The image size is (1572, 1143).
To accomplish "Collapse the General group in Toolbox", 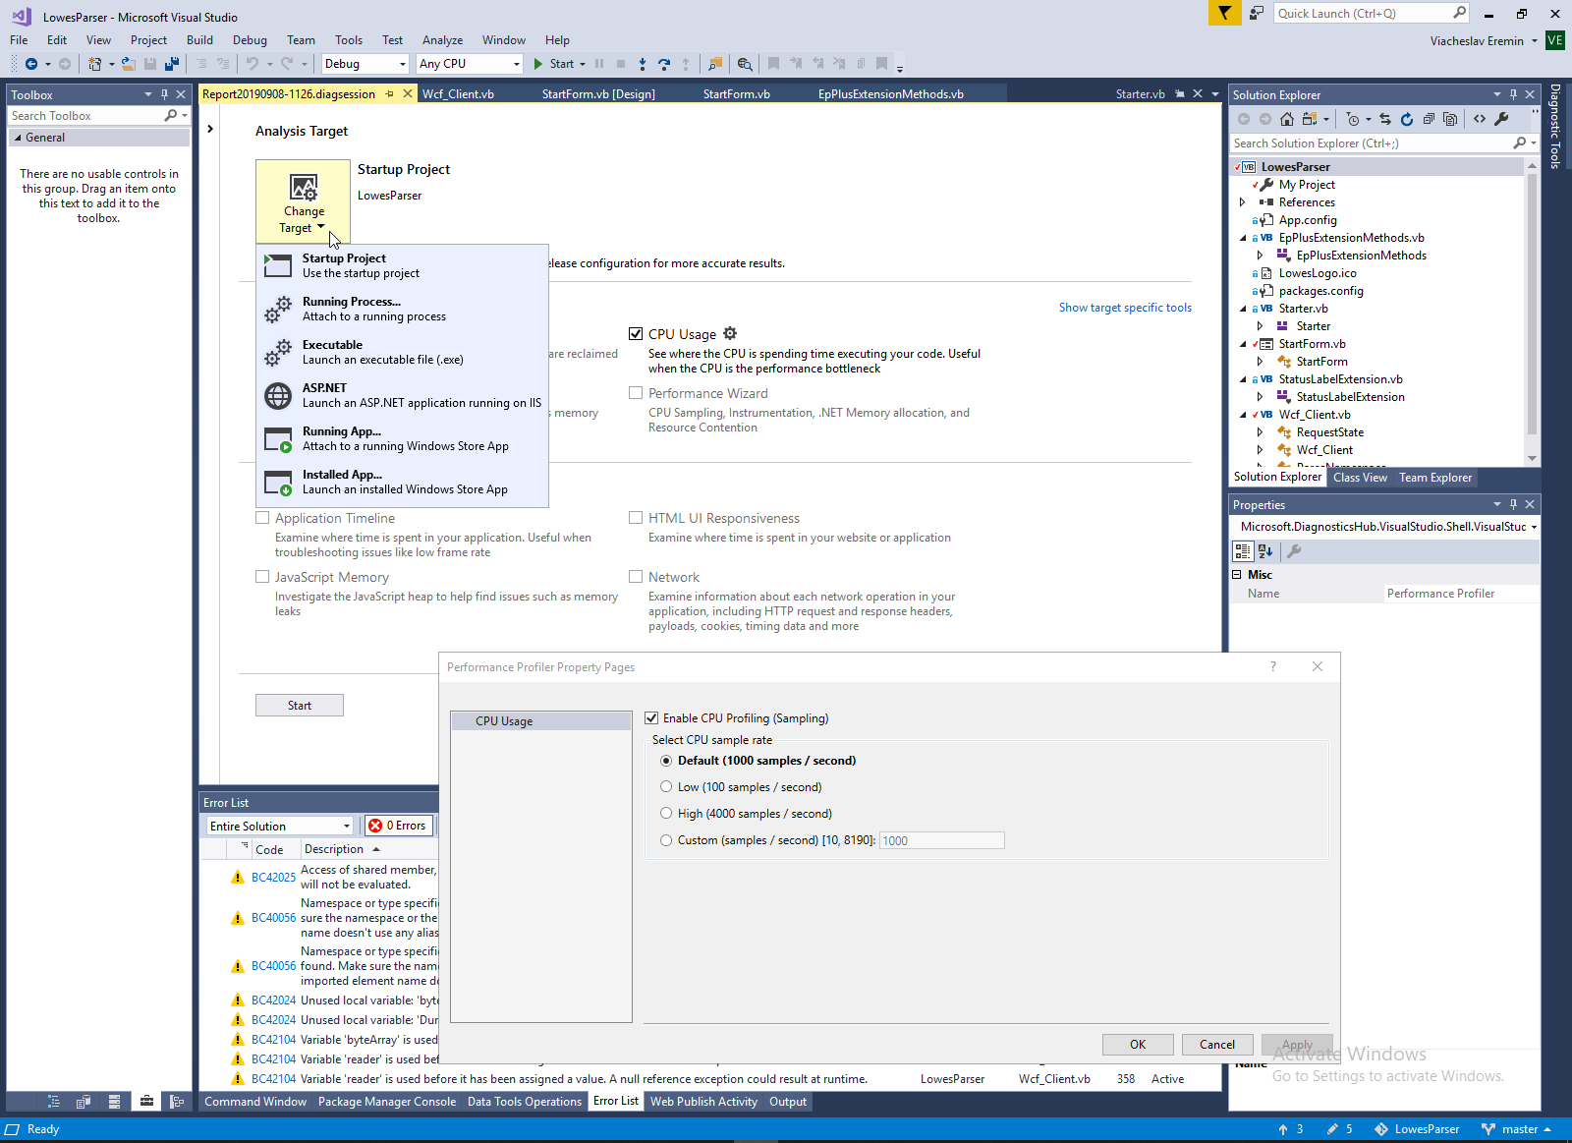I will [x=18, y=138].
